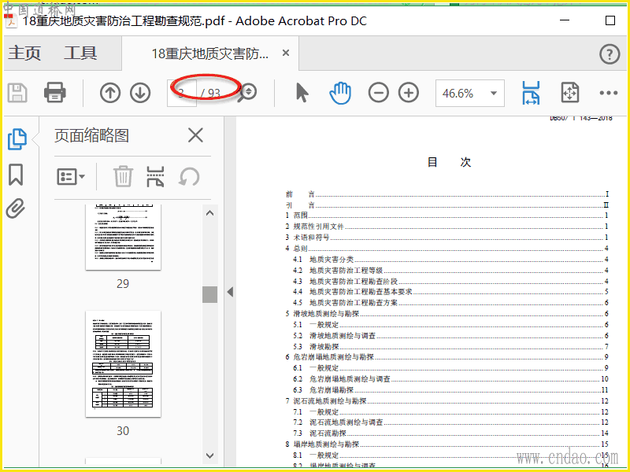
Task: Click entry 5.2 滑坡地质测绘与调查
Action: pos(450,336)
